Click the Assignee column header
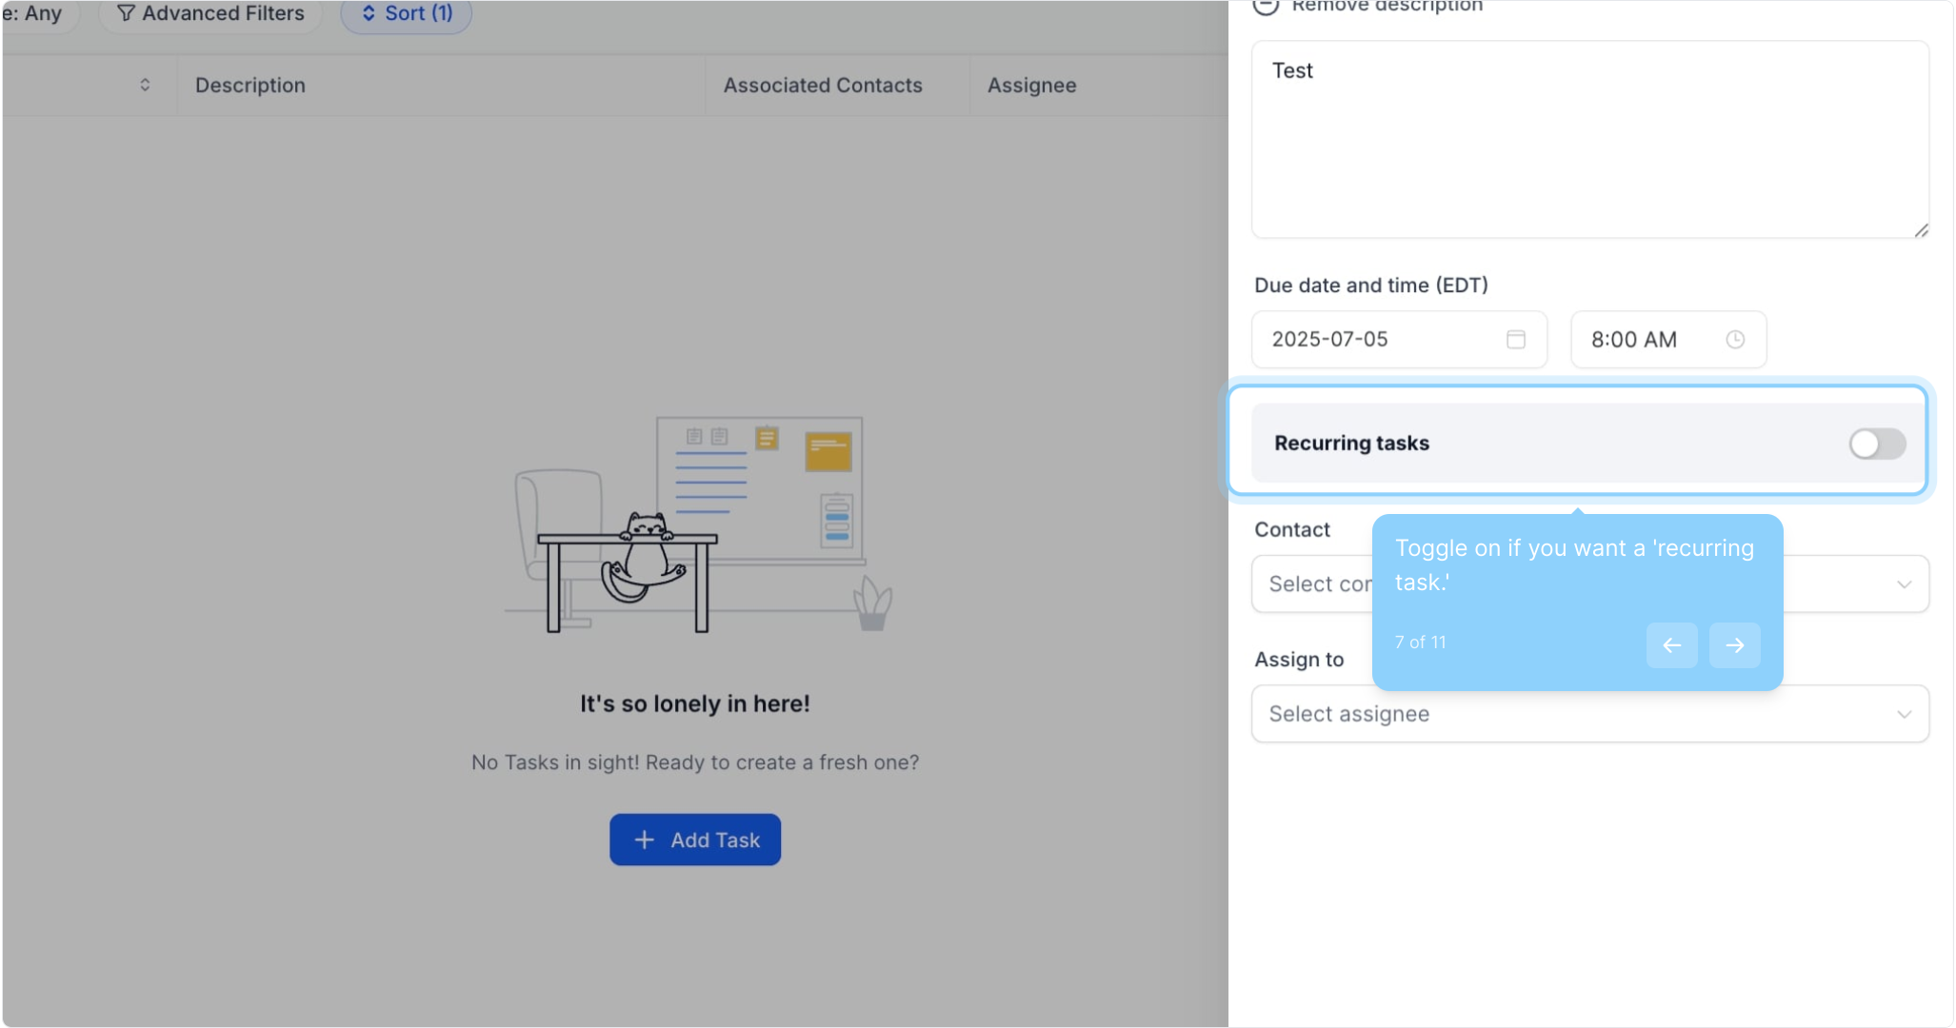This screenshot has height=1028, width=1956. point(1031,86)
